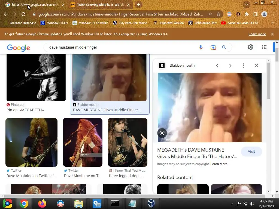Click the Learn more update link
Viewport: 279px width, 209px height.
[x=257, y=34]
